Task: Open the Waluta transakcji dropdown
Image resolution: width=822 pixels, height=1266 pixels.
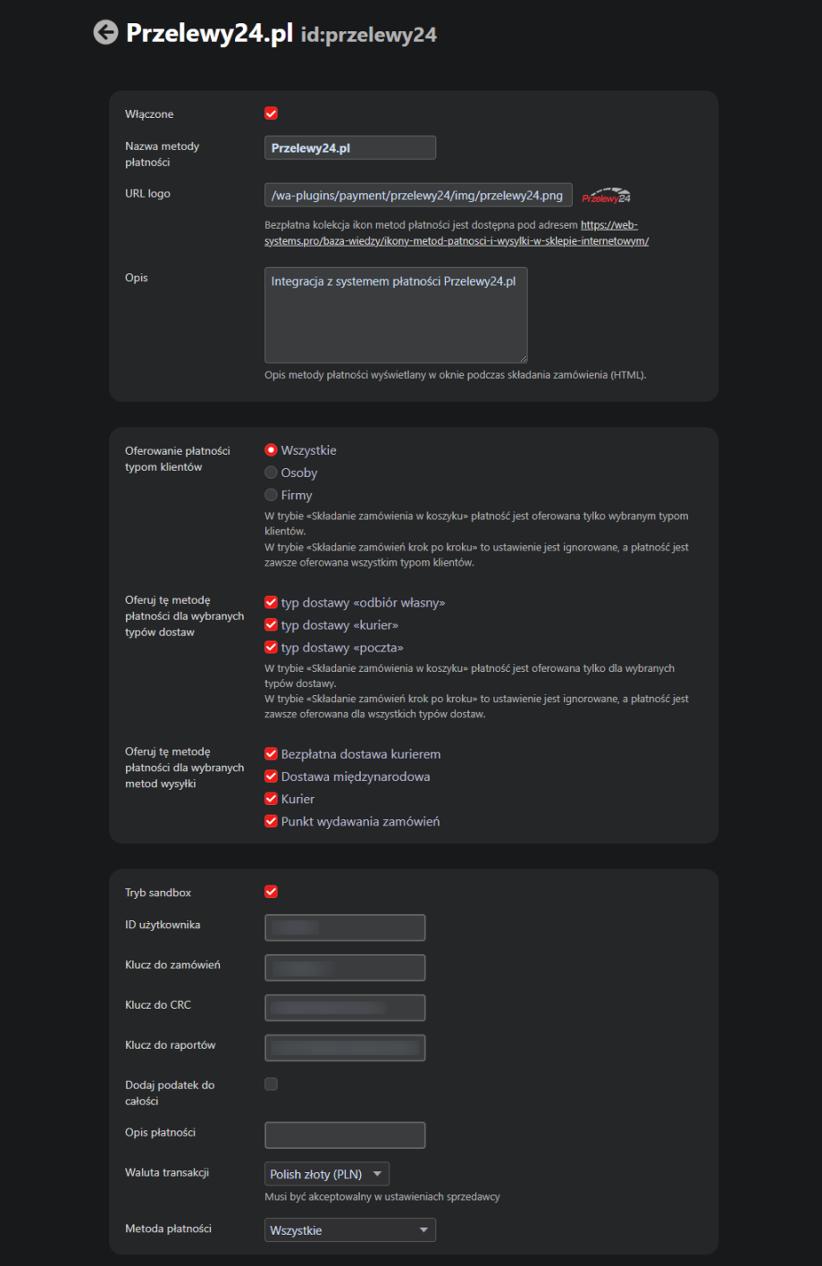Action: (x=327, y=1174)
